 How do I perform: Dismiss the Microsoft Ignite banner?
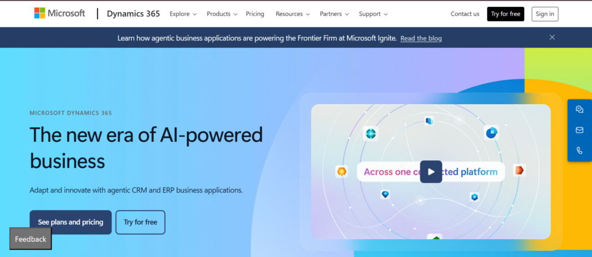(552, 38)
